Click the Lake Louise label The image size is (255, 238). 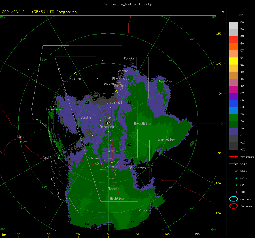(22, 139)
